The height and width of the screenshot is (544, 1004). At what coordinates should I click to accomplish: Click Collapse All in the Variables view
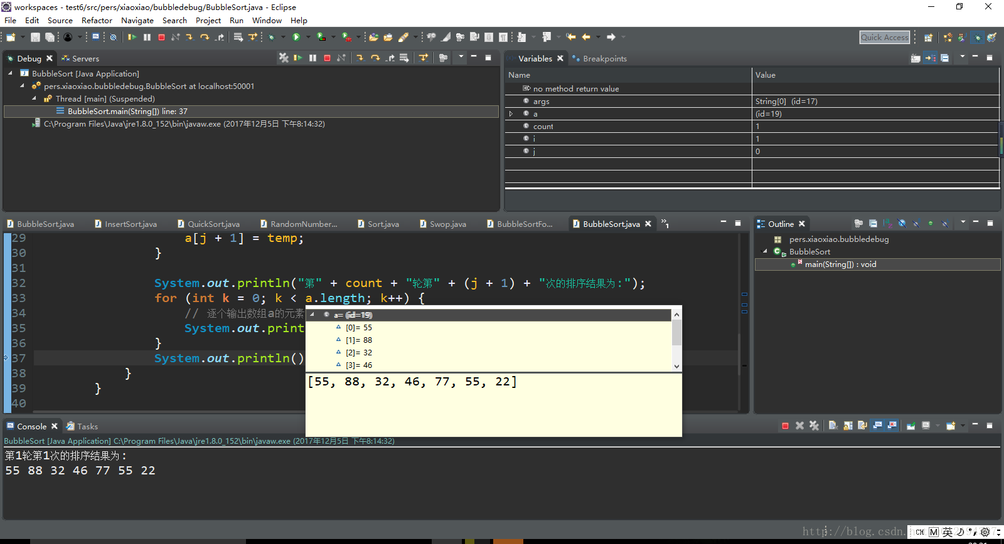(x=944, y=58)
